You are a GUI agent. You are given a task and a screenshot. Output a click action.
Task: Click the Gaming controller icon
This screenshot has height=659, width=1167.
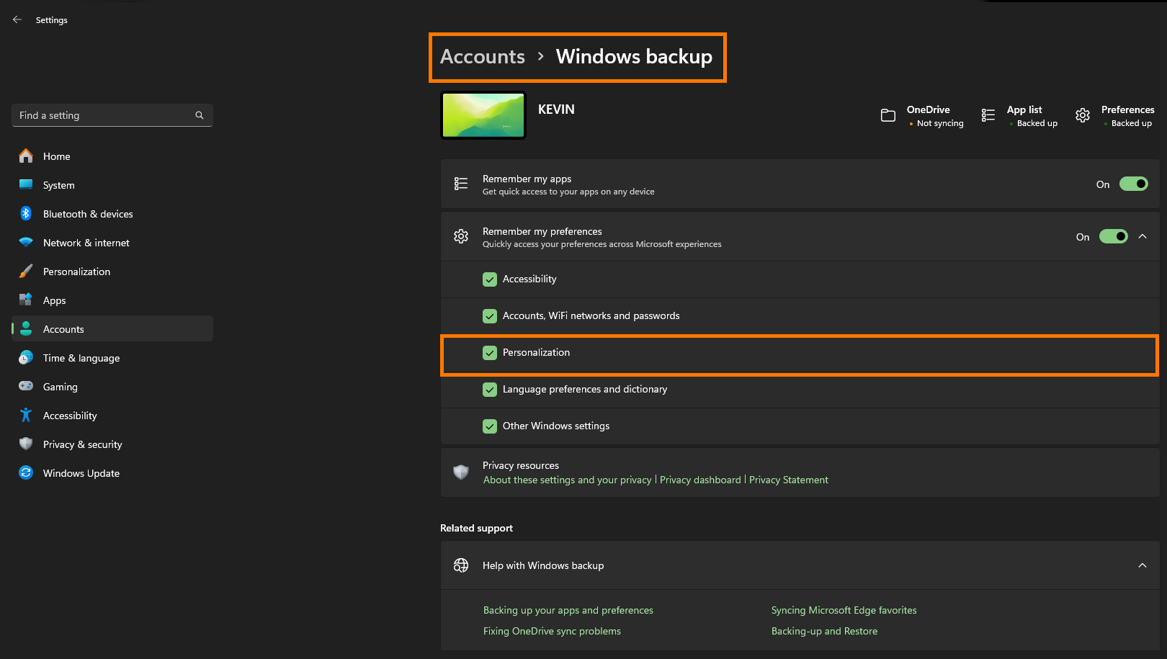pyautogui.click(x=26, y=386)
